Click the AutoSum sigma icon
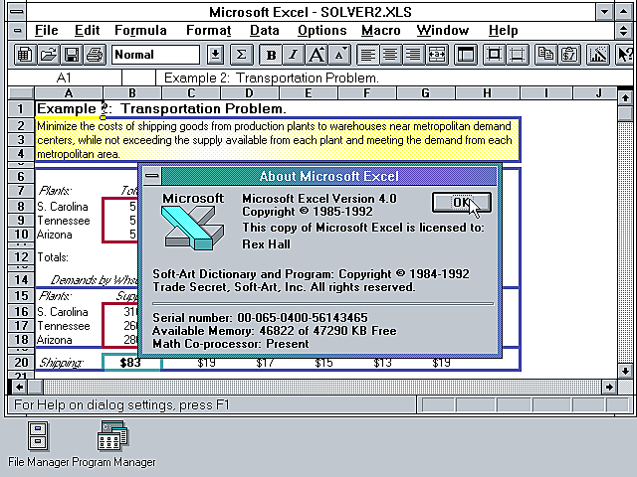 [241, 55]
